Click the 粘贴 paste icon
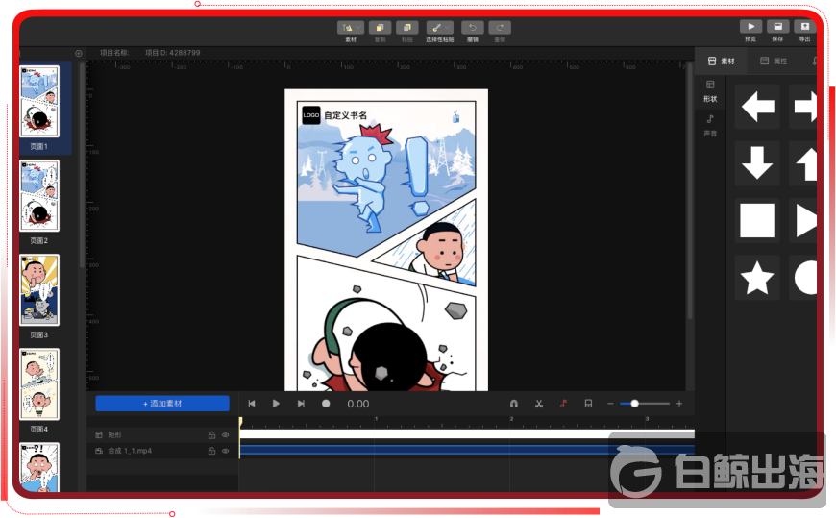Viewport: 836px width, 518px height. 406,28
